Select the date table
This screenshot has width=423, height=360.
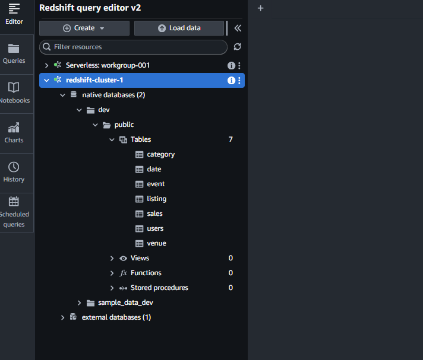click(x=154, y=169)
